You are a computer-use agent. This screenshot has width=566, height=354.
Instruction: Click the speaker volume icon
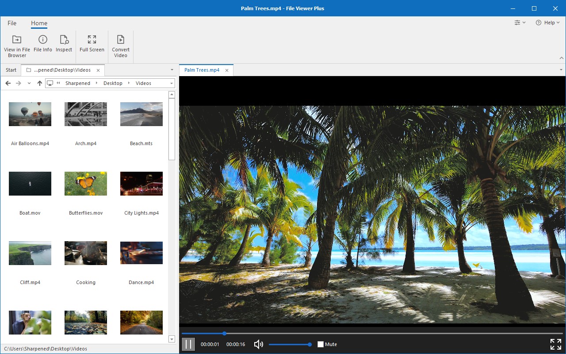[x=259, y=344]
